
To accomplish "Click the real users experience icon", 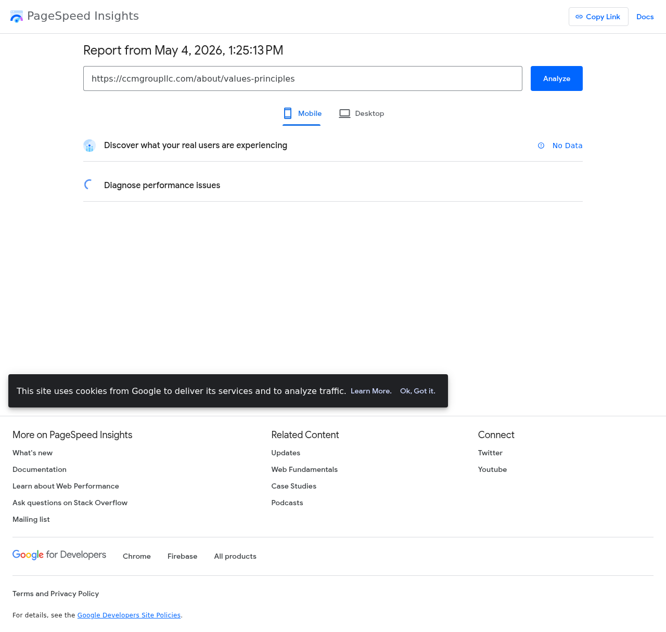I will (x=89, y=146).
